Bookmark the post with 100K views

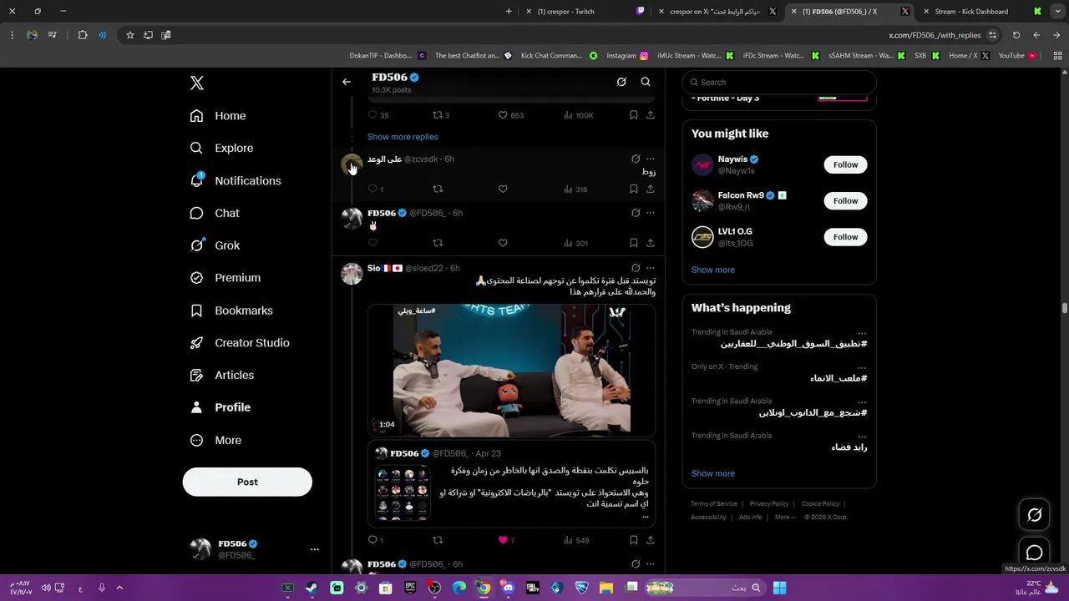point(633,115)
